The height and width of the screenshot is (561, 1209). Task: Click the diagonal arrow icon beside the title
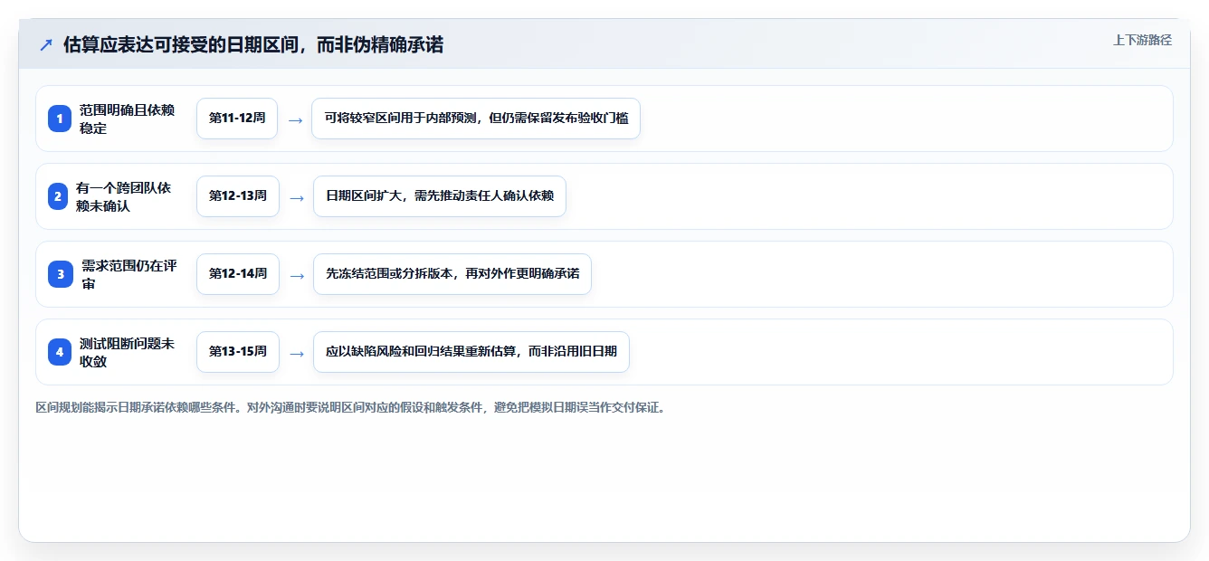[46, 45]
